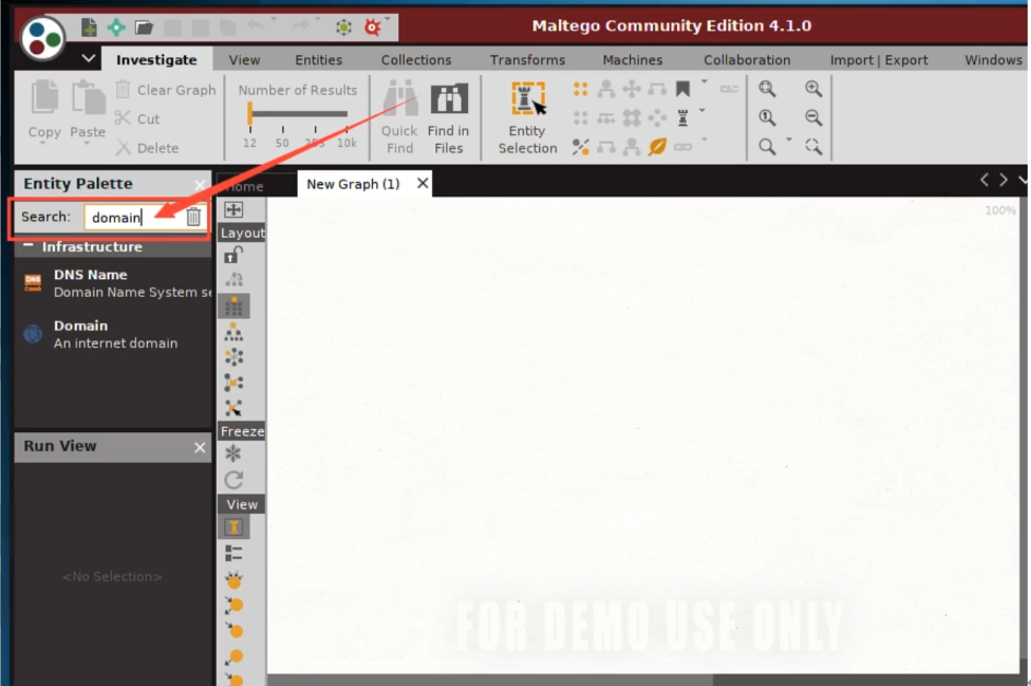Viewport: 1031px width, 686px height.
Task: Click the Freeze snowflake icon
Action: pos(233,454)
